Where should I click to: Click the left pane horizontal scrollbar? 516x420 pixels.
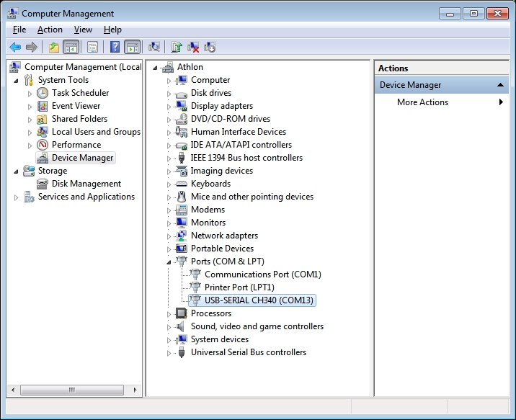[72, 390]
